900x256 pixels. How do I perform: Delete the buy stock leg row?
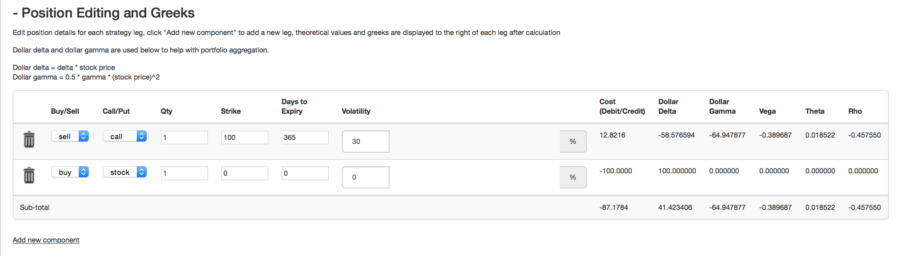pyautogui.click(x=29, y=176)
